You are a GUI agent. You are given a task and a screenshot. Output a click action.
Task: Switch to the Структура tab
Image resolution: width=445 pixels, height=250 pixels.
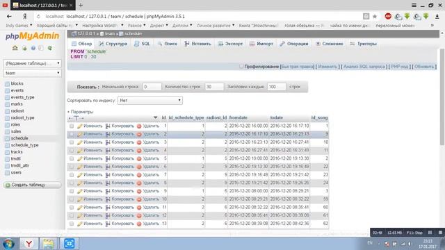(113, 44)
